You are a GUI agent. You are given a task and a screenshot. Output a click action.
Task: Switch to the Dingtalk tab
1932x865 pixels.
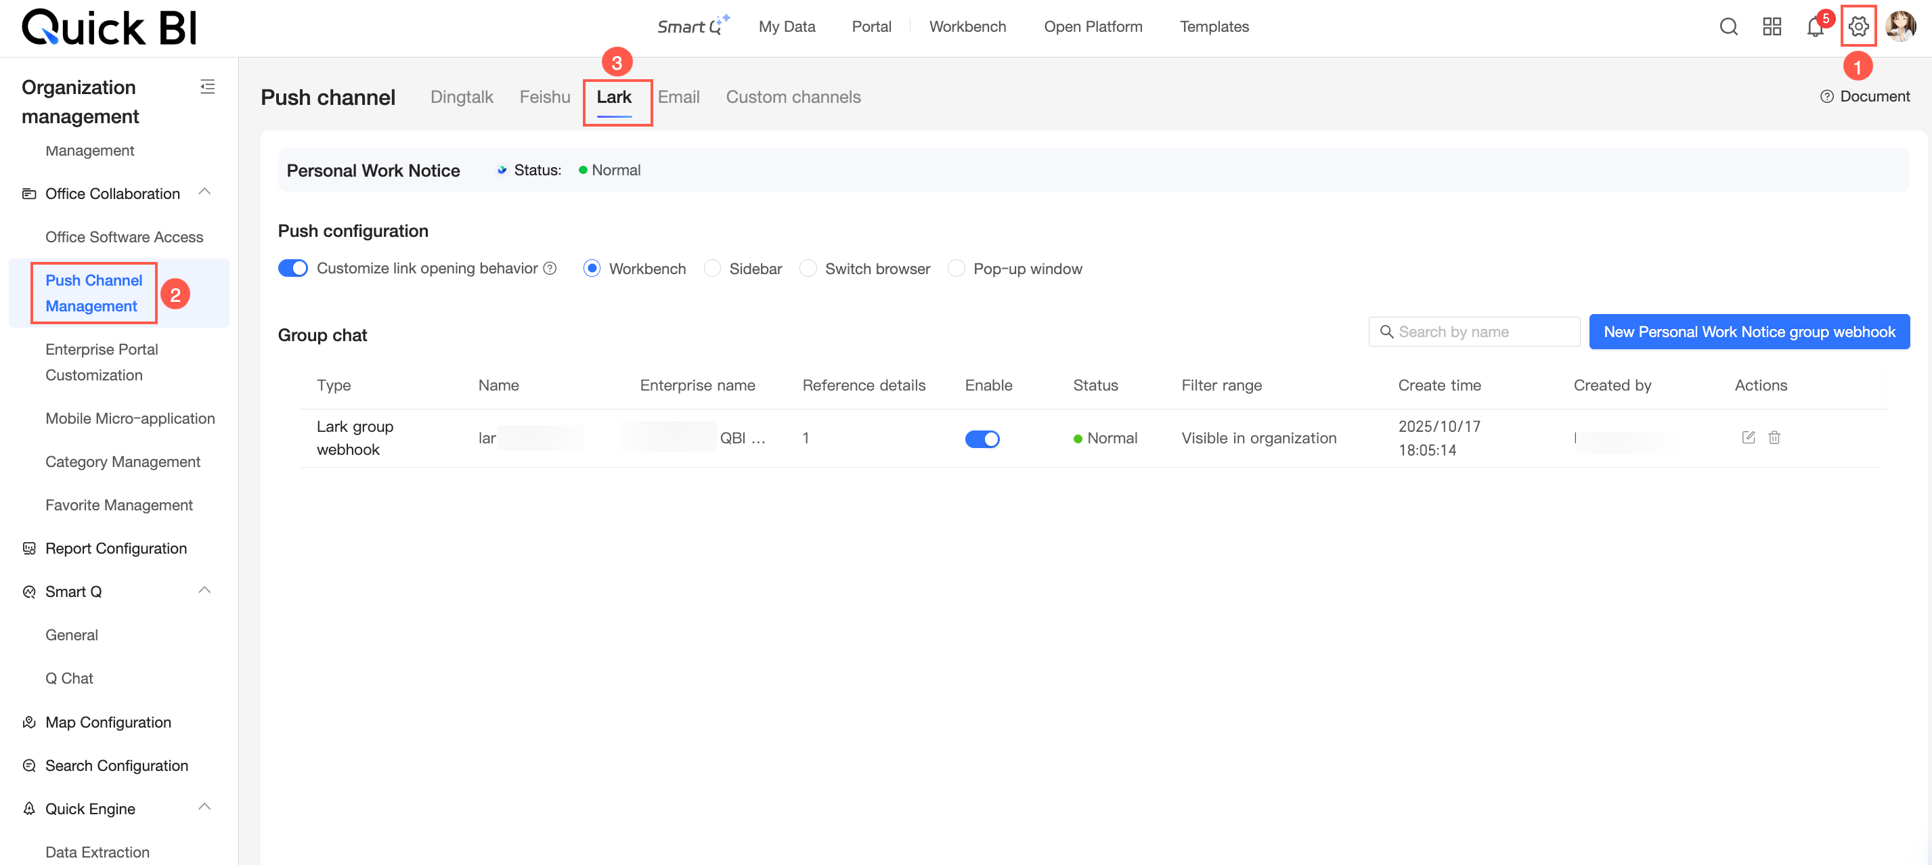coord(461,97)
